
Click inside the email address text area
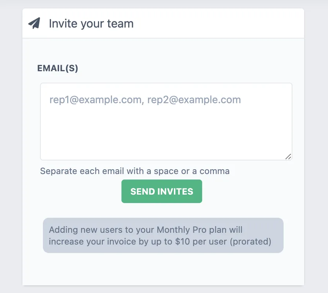click(x=166, y=121)
